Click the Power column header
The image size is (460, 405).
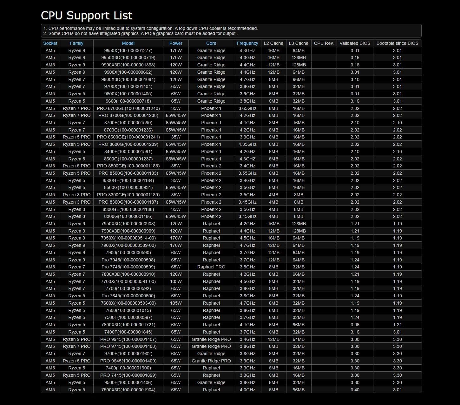176,43
